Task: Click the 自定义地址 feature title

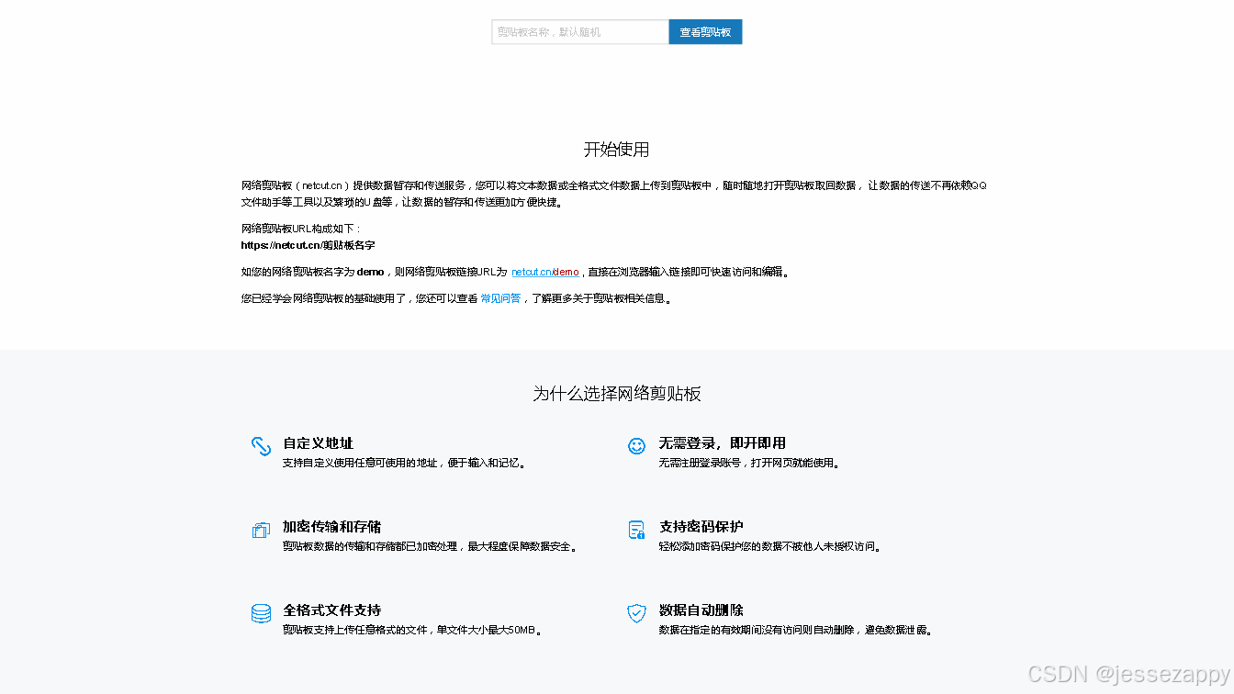Action: coord(318,442)
